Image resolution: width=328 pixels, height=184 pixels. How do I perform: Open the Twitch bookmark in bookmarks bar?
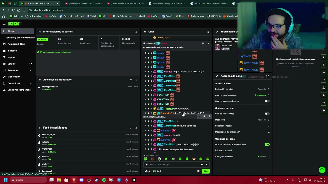tap(92, 16)
